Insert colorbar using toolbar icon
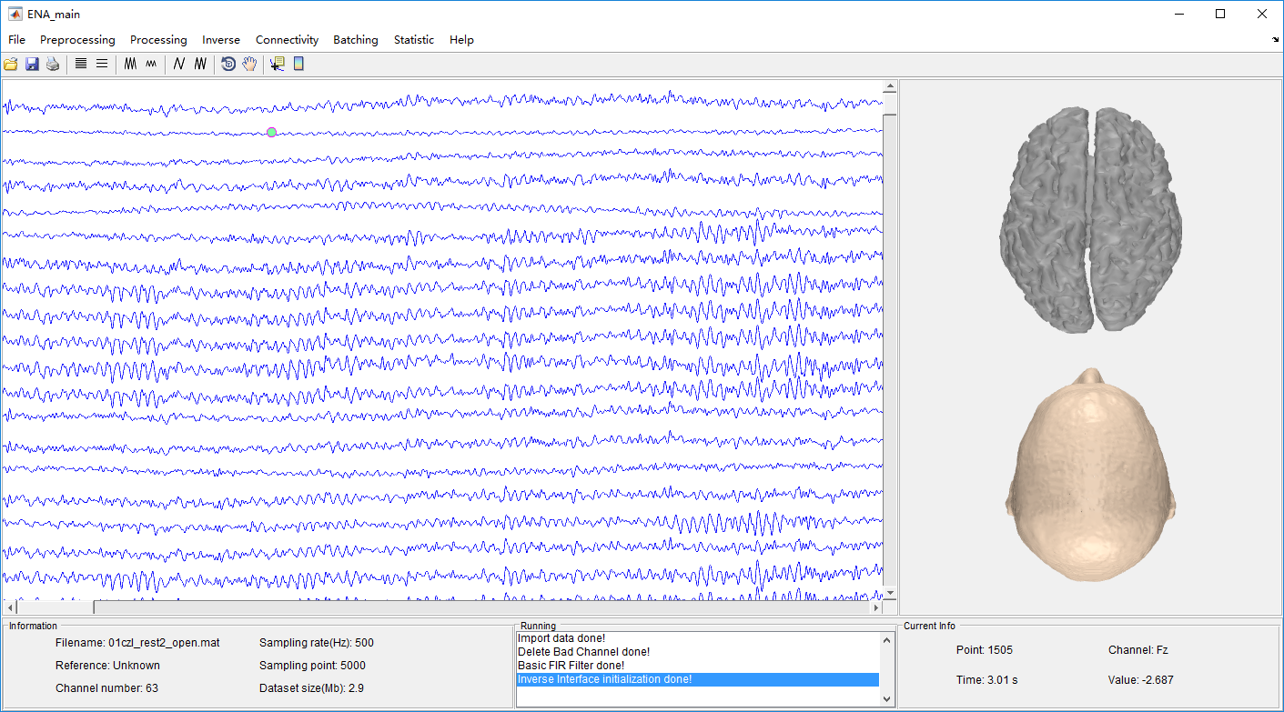This screenshot has height=712, width=1284. tap(298, 64)
